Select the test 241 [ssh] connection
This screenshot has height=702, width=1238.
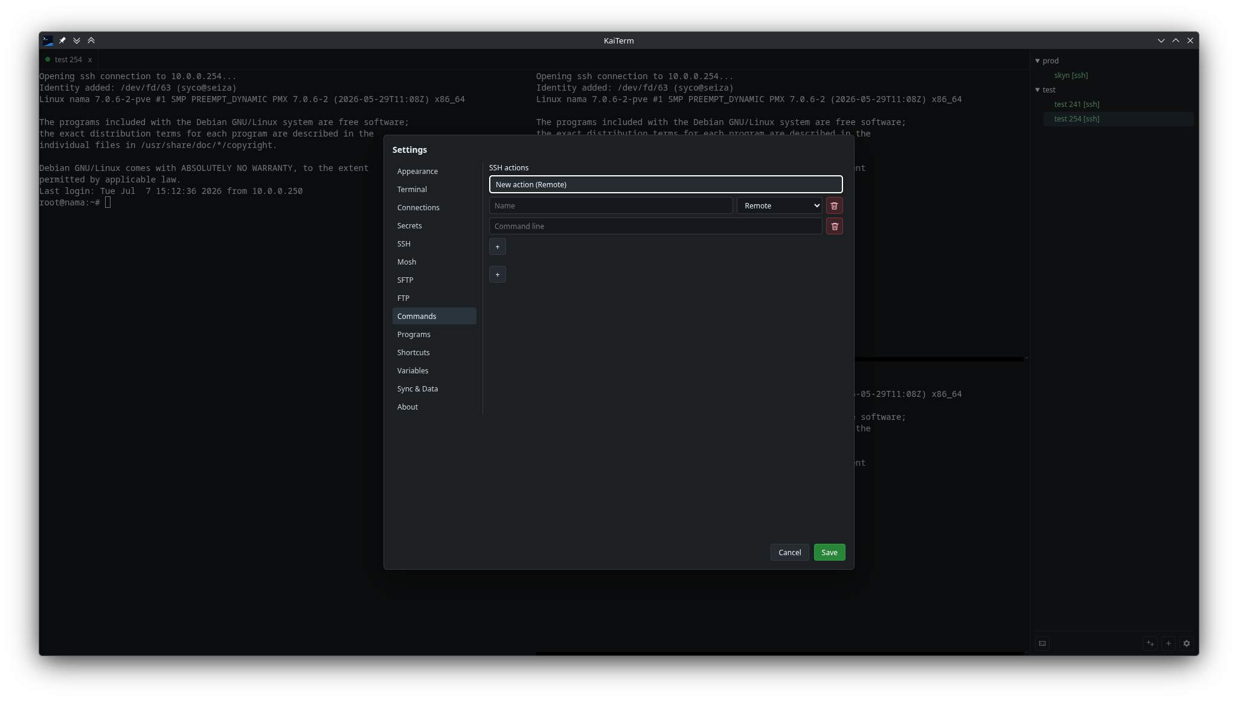(x=1076, y=105)
